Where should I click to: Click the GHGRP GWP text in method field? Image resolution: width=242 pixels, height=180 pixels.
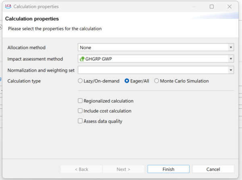tap(99, 59)
